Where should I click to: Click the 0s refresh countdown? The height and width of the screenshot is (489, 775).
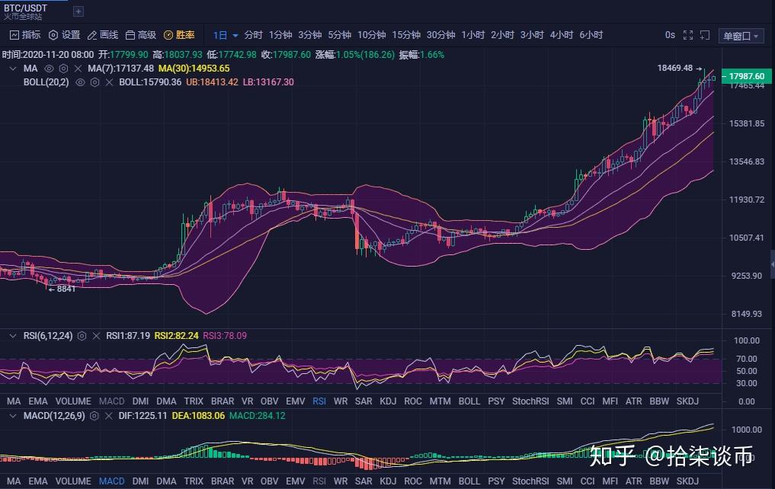tap(670, 35)
